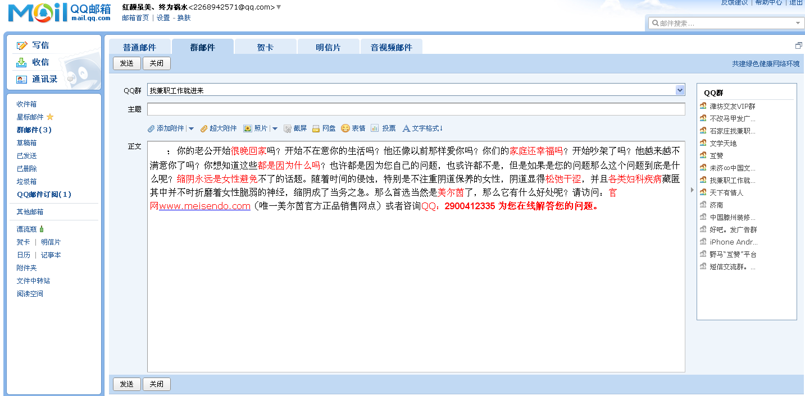Open the 网盘 network disk icon
Screen dimensions: 805x396
(316, 128)
